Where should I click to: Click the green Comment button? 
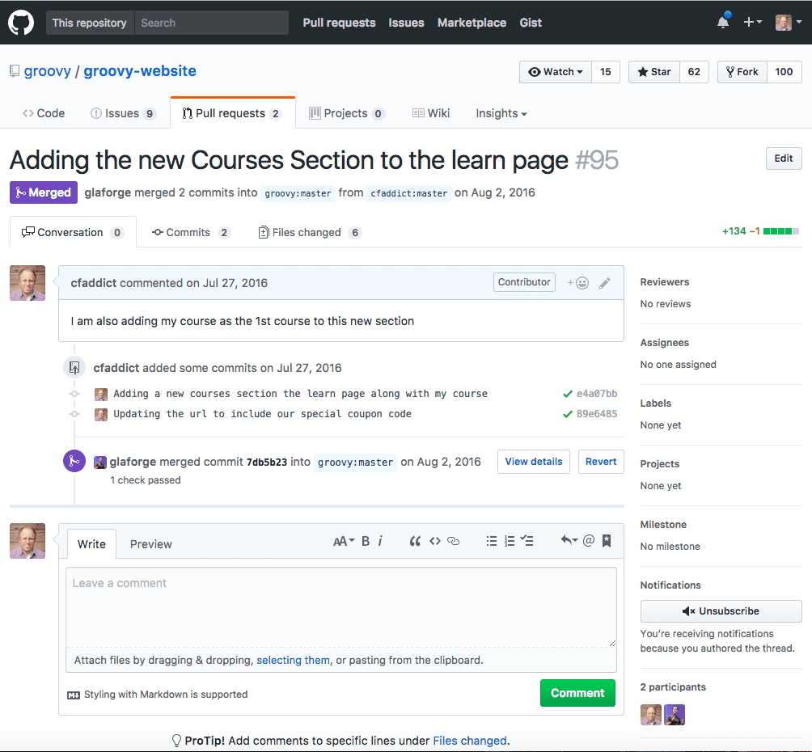(x=577, y=693)
